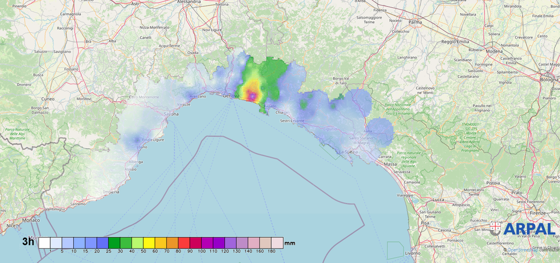Viewport: 560px width, 263px height.
Task: Click the Cuneo city label
Action: 48,99
